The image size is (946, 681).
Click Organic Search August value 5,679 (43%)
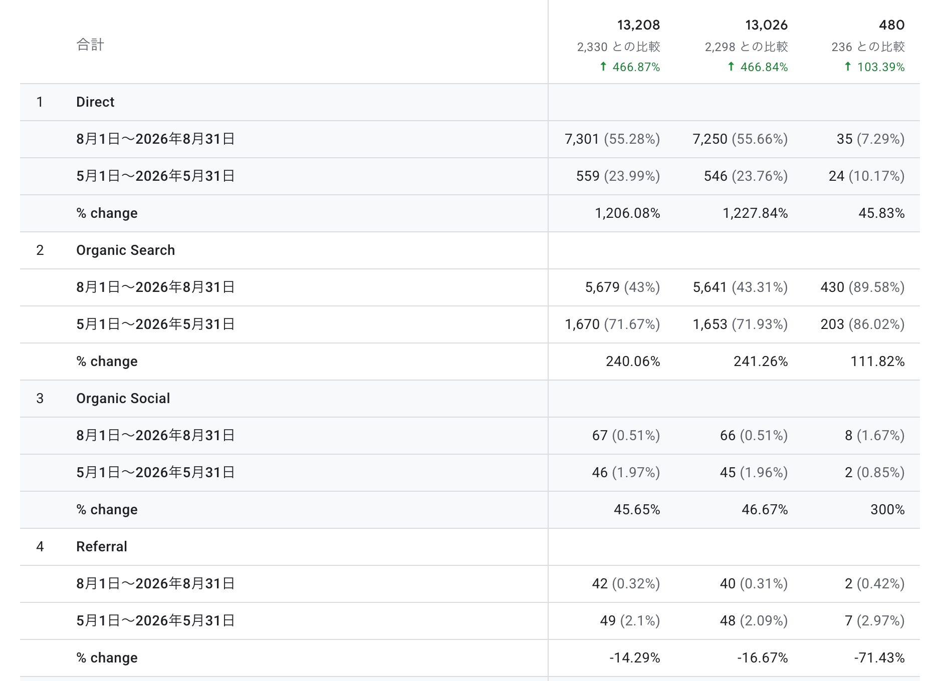[x=622, y=287]
